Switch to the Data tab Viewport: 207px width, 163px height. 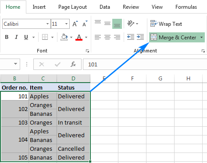105,7
